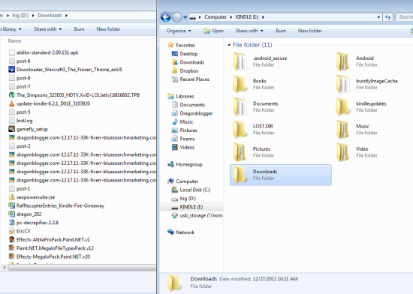413x294 pixels.
Task: Select the Books folder icon
Action: click(x=240, y=84)
